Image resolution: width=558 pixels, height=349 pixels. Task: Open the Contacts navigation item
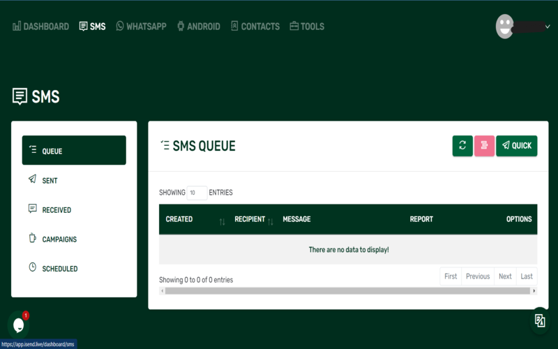tap(255, 27)
